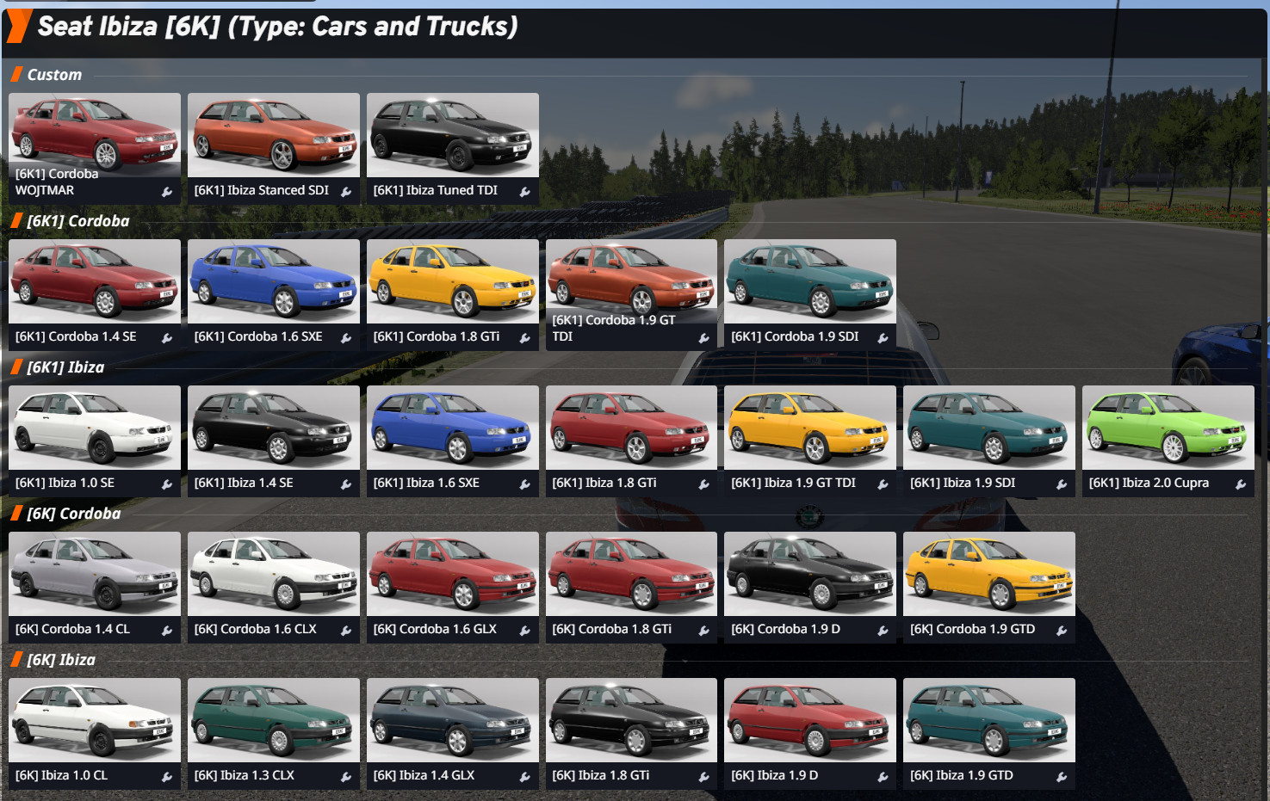This screenshot has width=1270, height=801.
Task: Select the [6K] Ibiza 1.8 GTi car image
Action: pos(632,720)
